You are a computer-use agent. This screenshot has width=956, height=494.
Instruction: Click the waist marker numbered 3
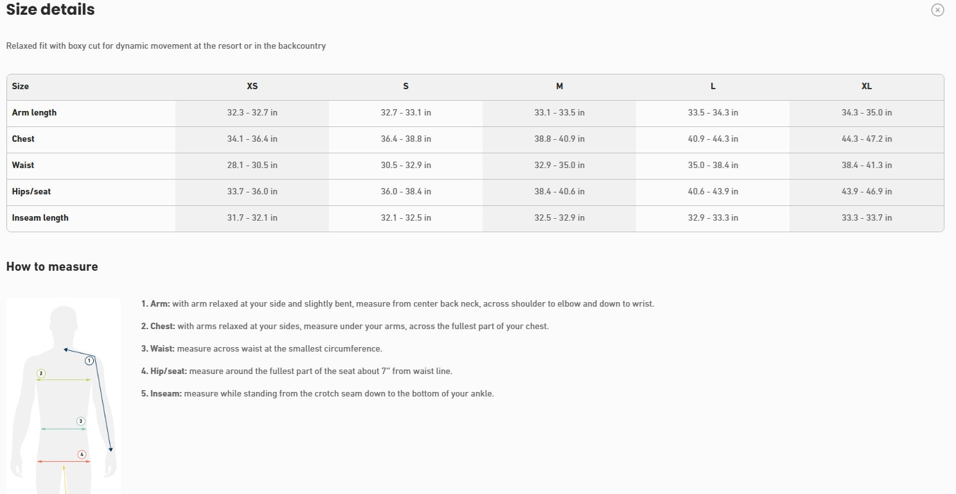[81, 422]
